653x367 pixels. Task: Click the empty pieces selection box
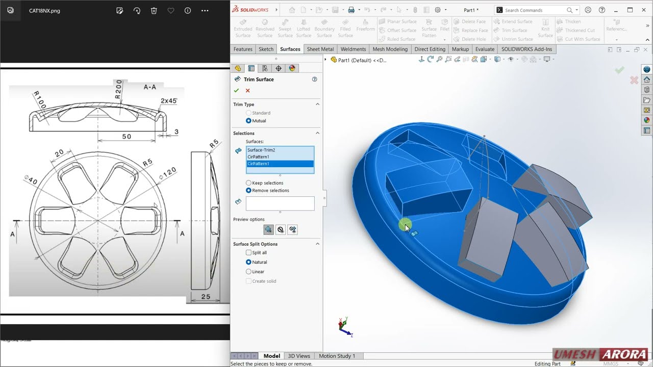coord(280,203)
